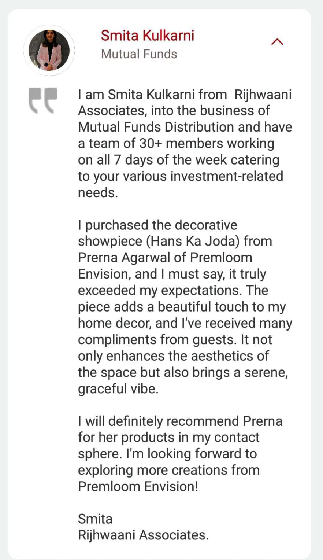Click the line 'compliments from guests. It not'
Image resolution: width=323 pixels, height=560 pixels.
coord(175,339)
